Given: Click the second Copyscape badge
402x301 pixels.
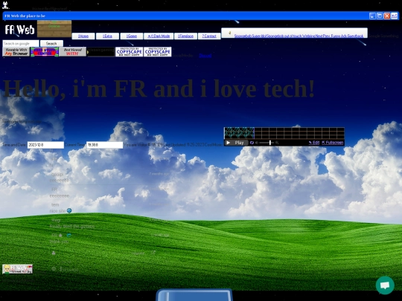Looking at the screenshot, I should pyautogui.click(x=157, y=52).
